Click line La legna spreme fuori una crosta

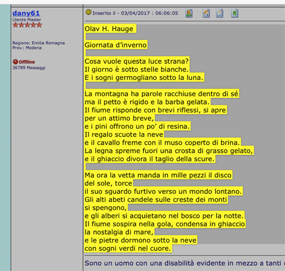(x=169, y=151)
